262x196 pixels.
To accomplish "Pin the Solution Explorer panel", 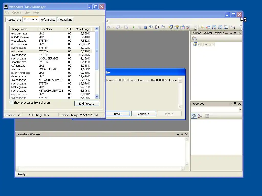I will [235, 33].
